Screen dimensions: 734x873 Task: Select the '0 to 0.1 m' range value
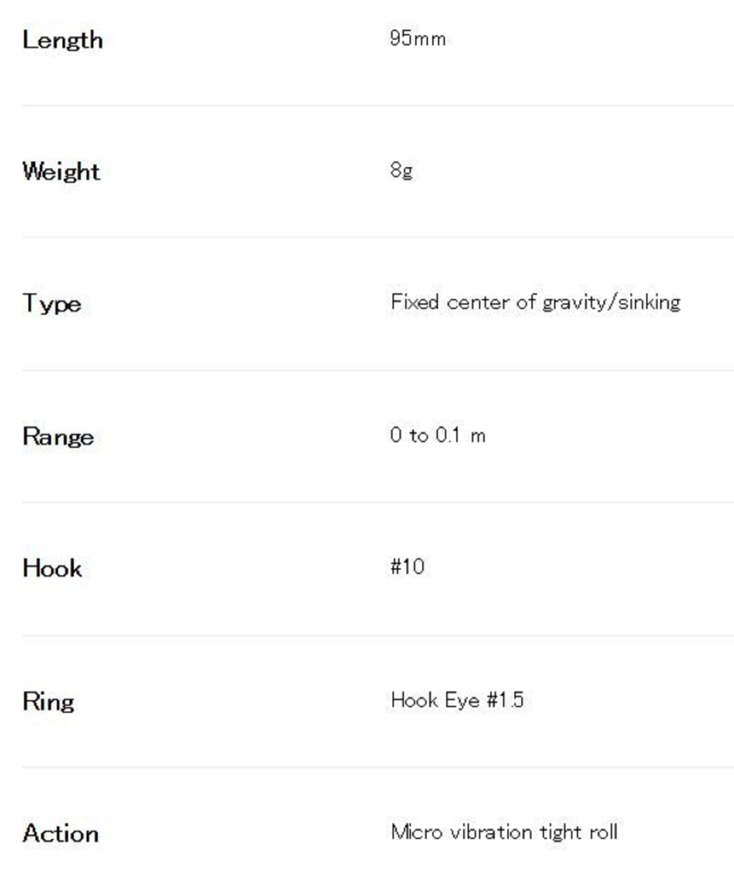[438, 435]
